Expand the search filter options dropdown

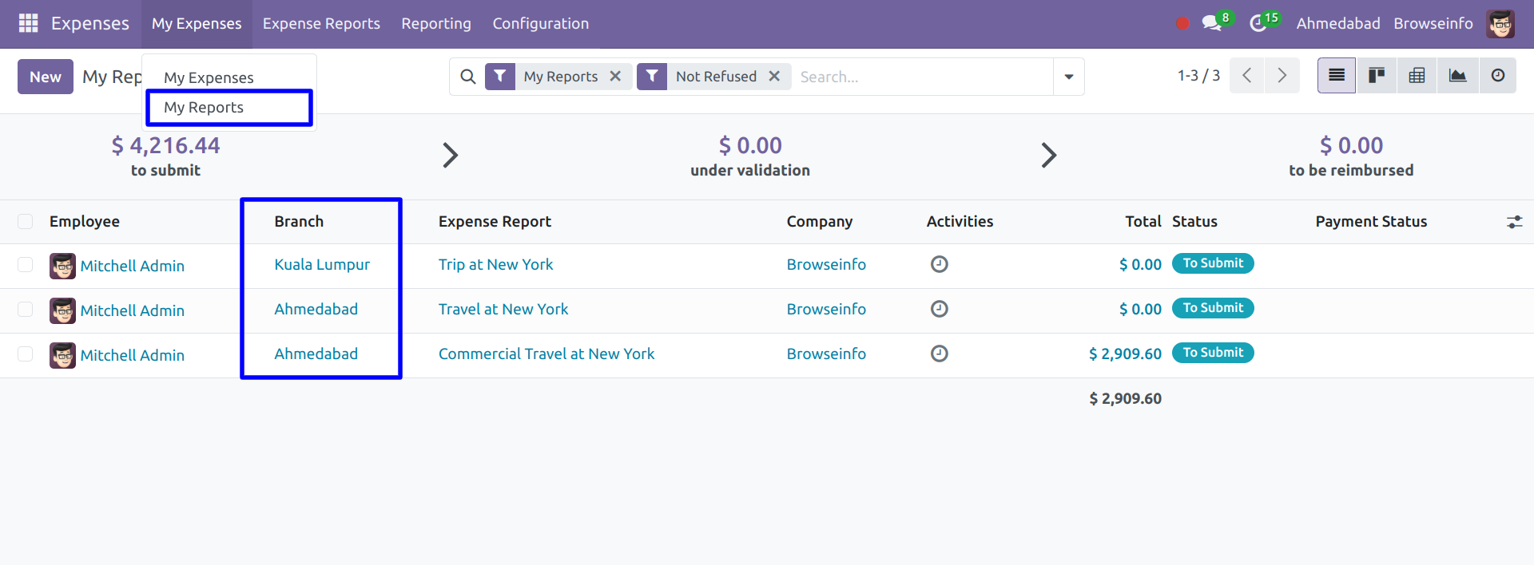pyautogui.click(x=1068, y=77)
